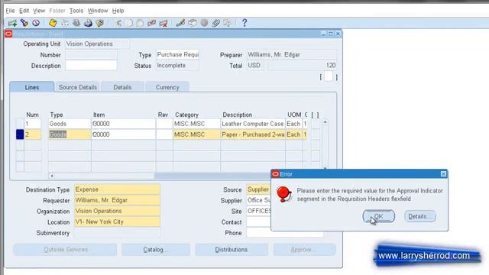
Task: Click the Window Help question mark icon
Action: pos(244,23)
